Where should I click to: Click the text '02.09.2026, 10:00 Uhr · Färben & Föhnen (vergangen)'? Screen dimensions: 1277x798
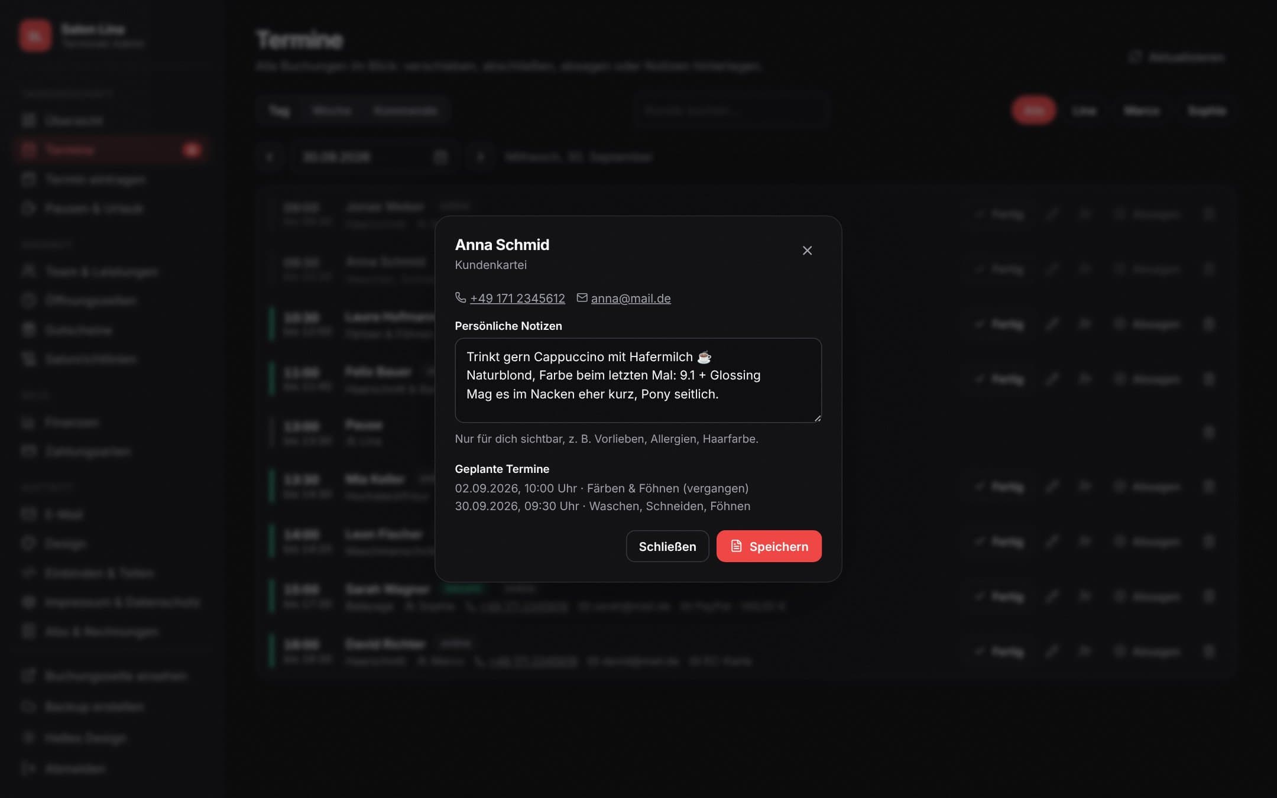[x=601, y=488]
